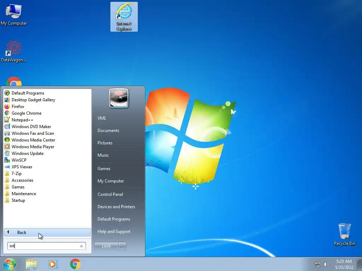The image size is (362, 271).
Task: Click Show Desktop strip at taskbar end
Action: click(360, 264)
